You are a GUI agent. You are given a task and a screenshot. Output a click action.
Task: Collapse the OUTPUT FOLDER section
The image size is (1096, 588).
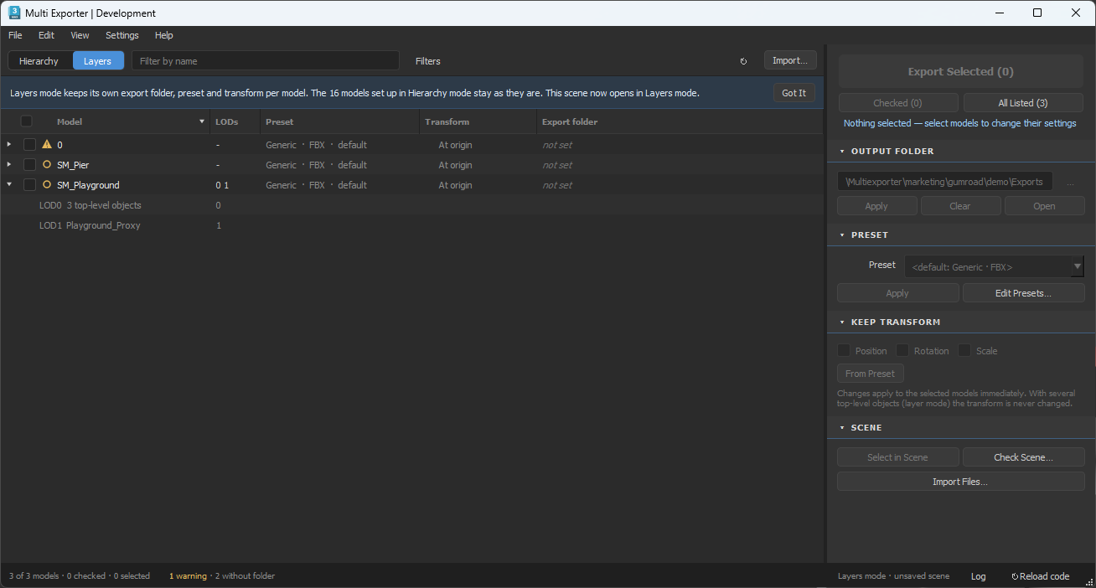[x=842, y=152]
